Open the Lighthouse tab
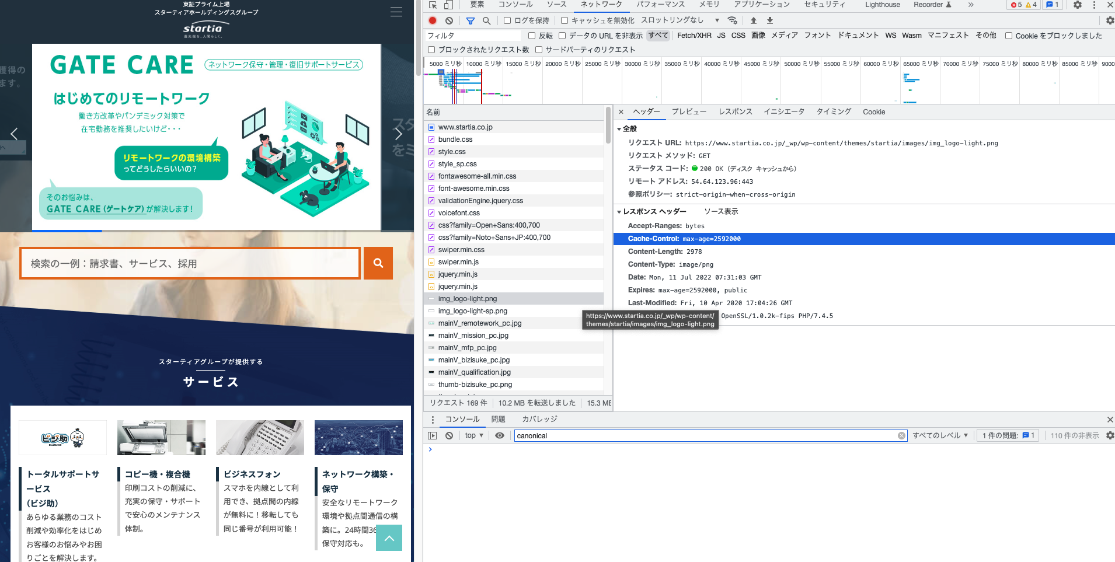Viewport: 1115px width, 562px height. click(882, 5)
